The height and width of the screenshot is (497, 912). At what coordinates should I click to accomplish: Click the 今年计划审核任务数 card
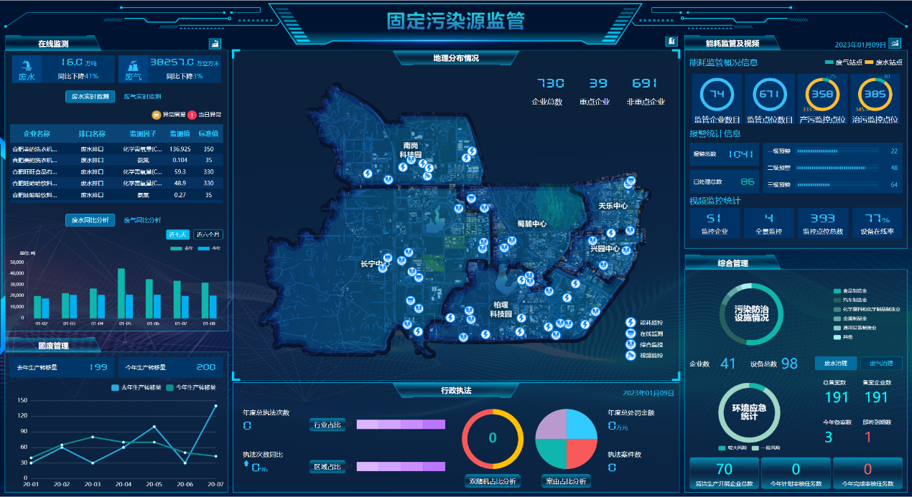tap(796, 474)
